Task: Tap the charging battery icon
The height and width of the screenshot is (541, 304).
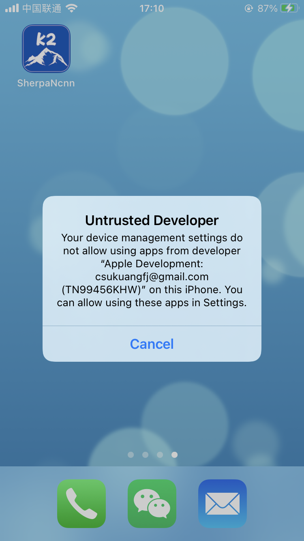Action: coord(290,8)
